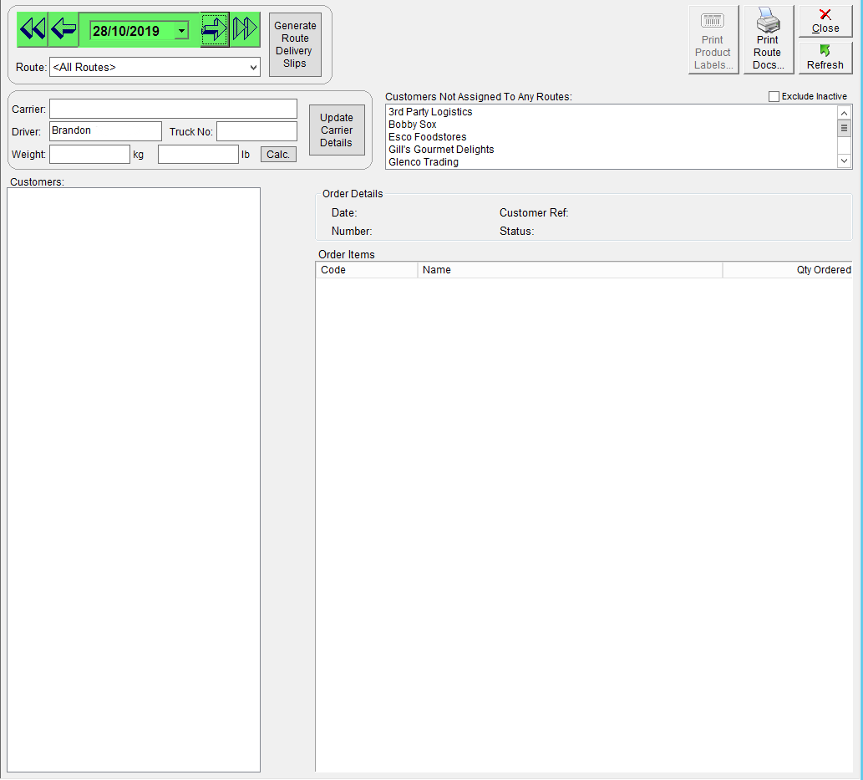Click the Code column header
The width and height of the screenshot is (863, 780).
pos(367,270)
